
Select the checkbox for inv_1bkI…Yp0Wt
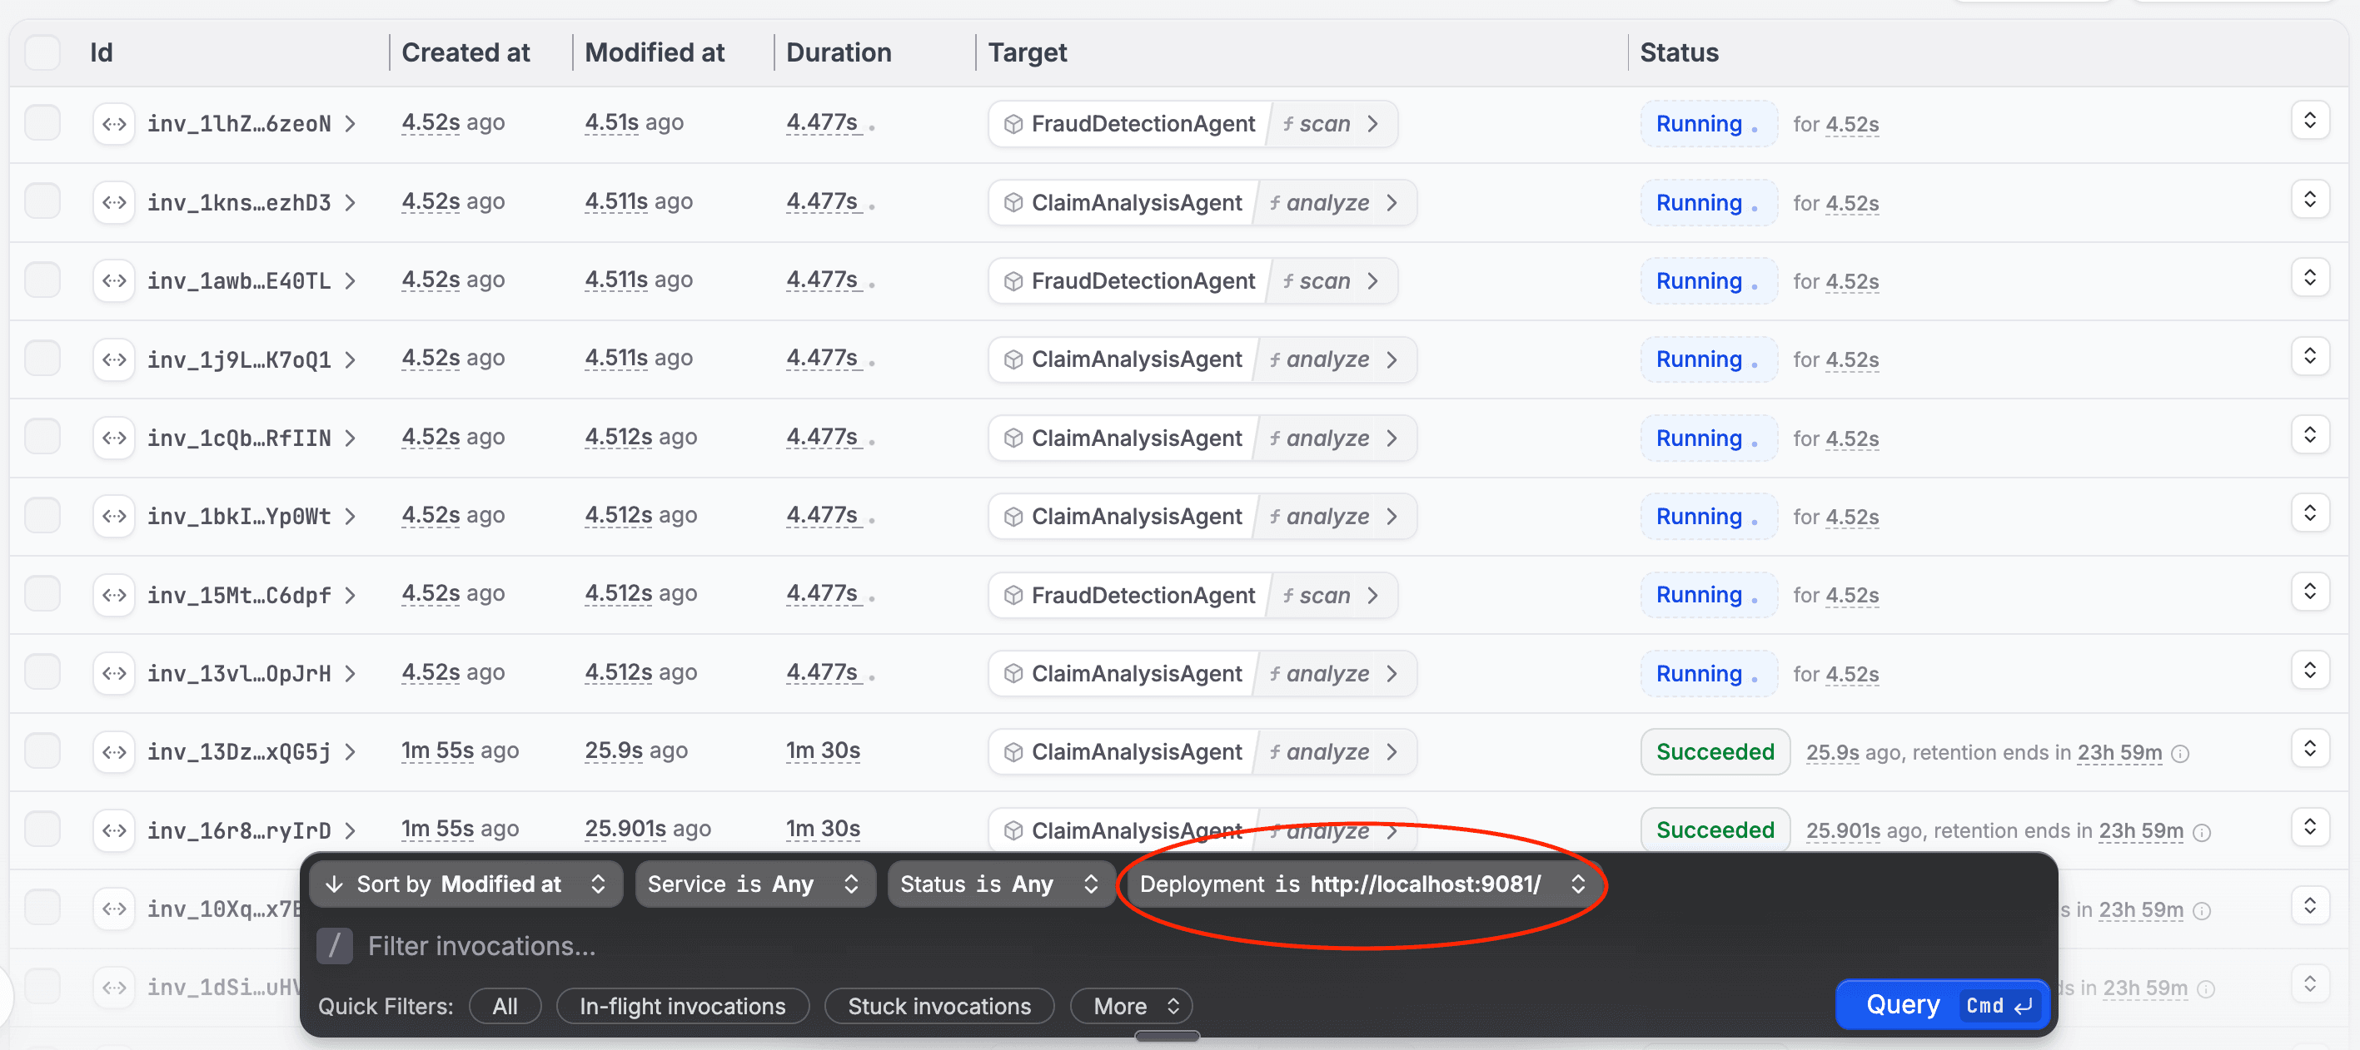click(x=42, y=515)
